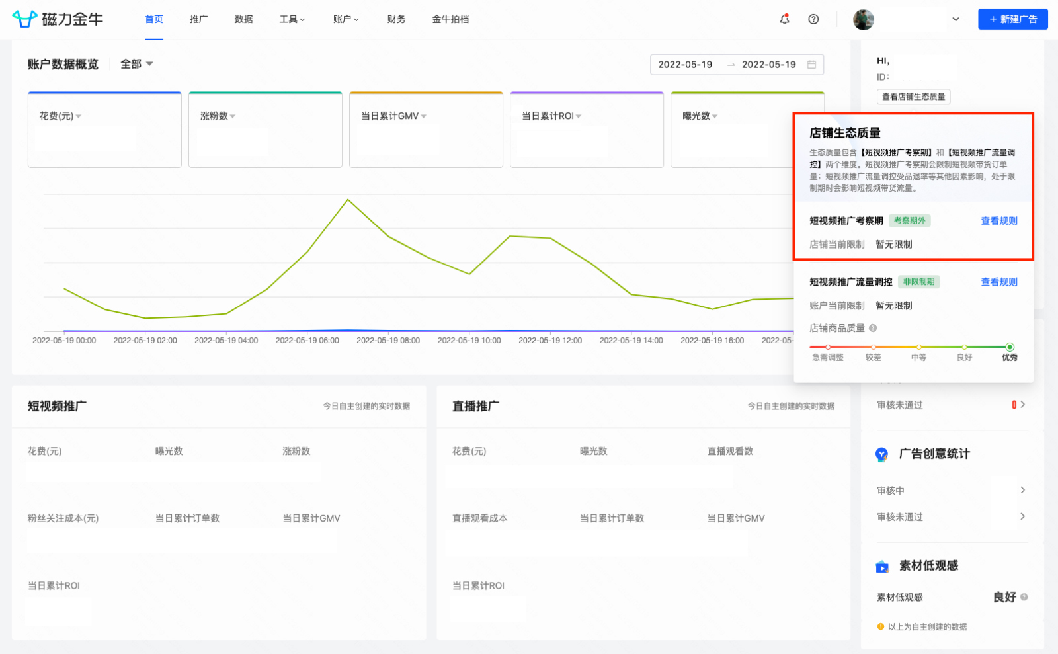The height and width of the screenshot is (654, 1058).
Task: Click 查看规则 link for 短视频推广考察期
Action: pyautogui.click(x=998, y=221)
